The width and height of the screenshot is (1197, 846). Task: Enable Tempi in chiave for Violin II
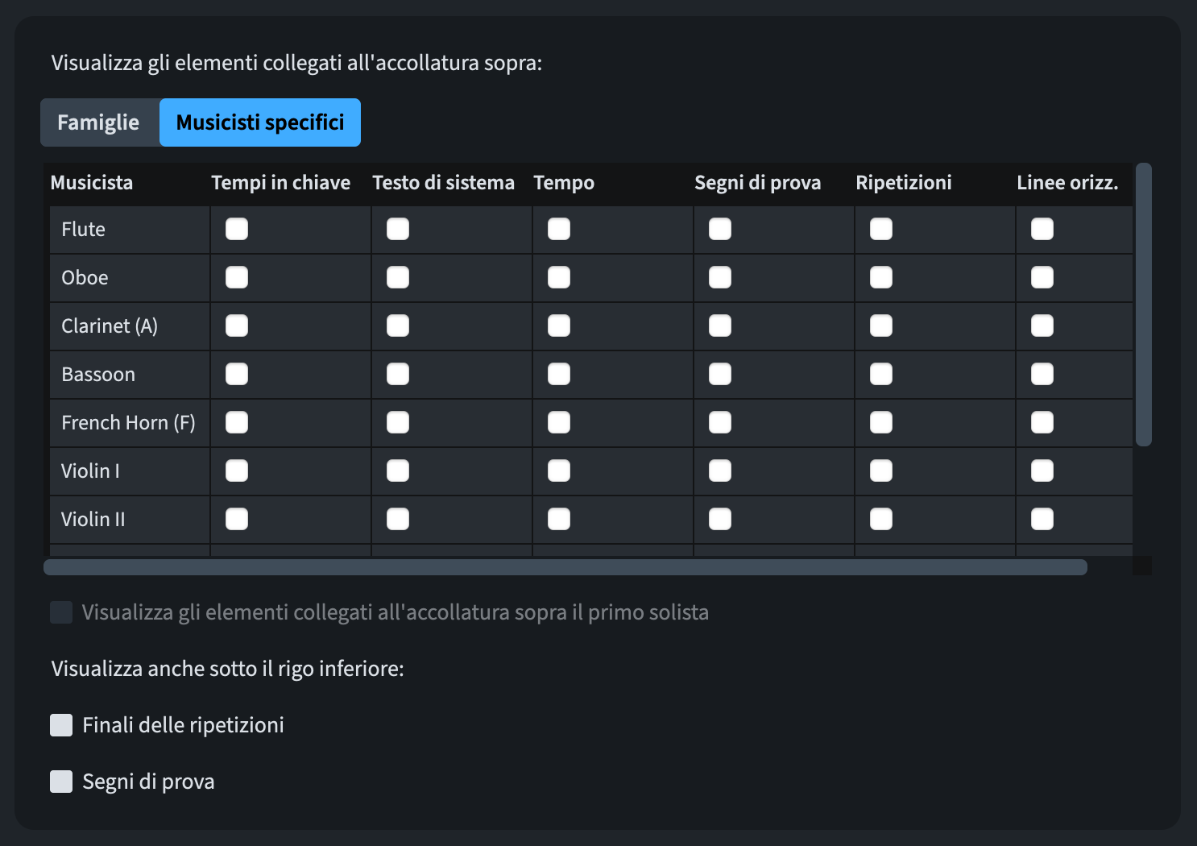pos(237,520)
